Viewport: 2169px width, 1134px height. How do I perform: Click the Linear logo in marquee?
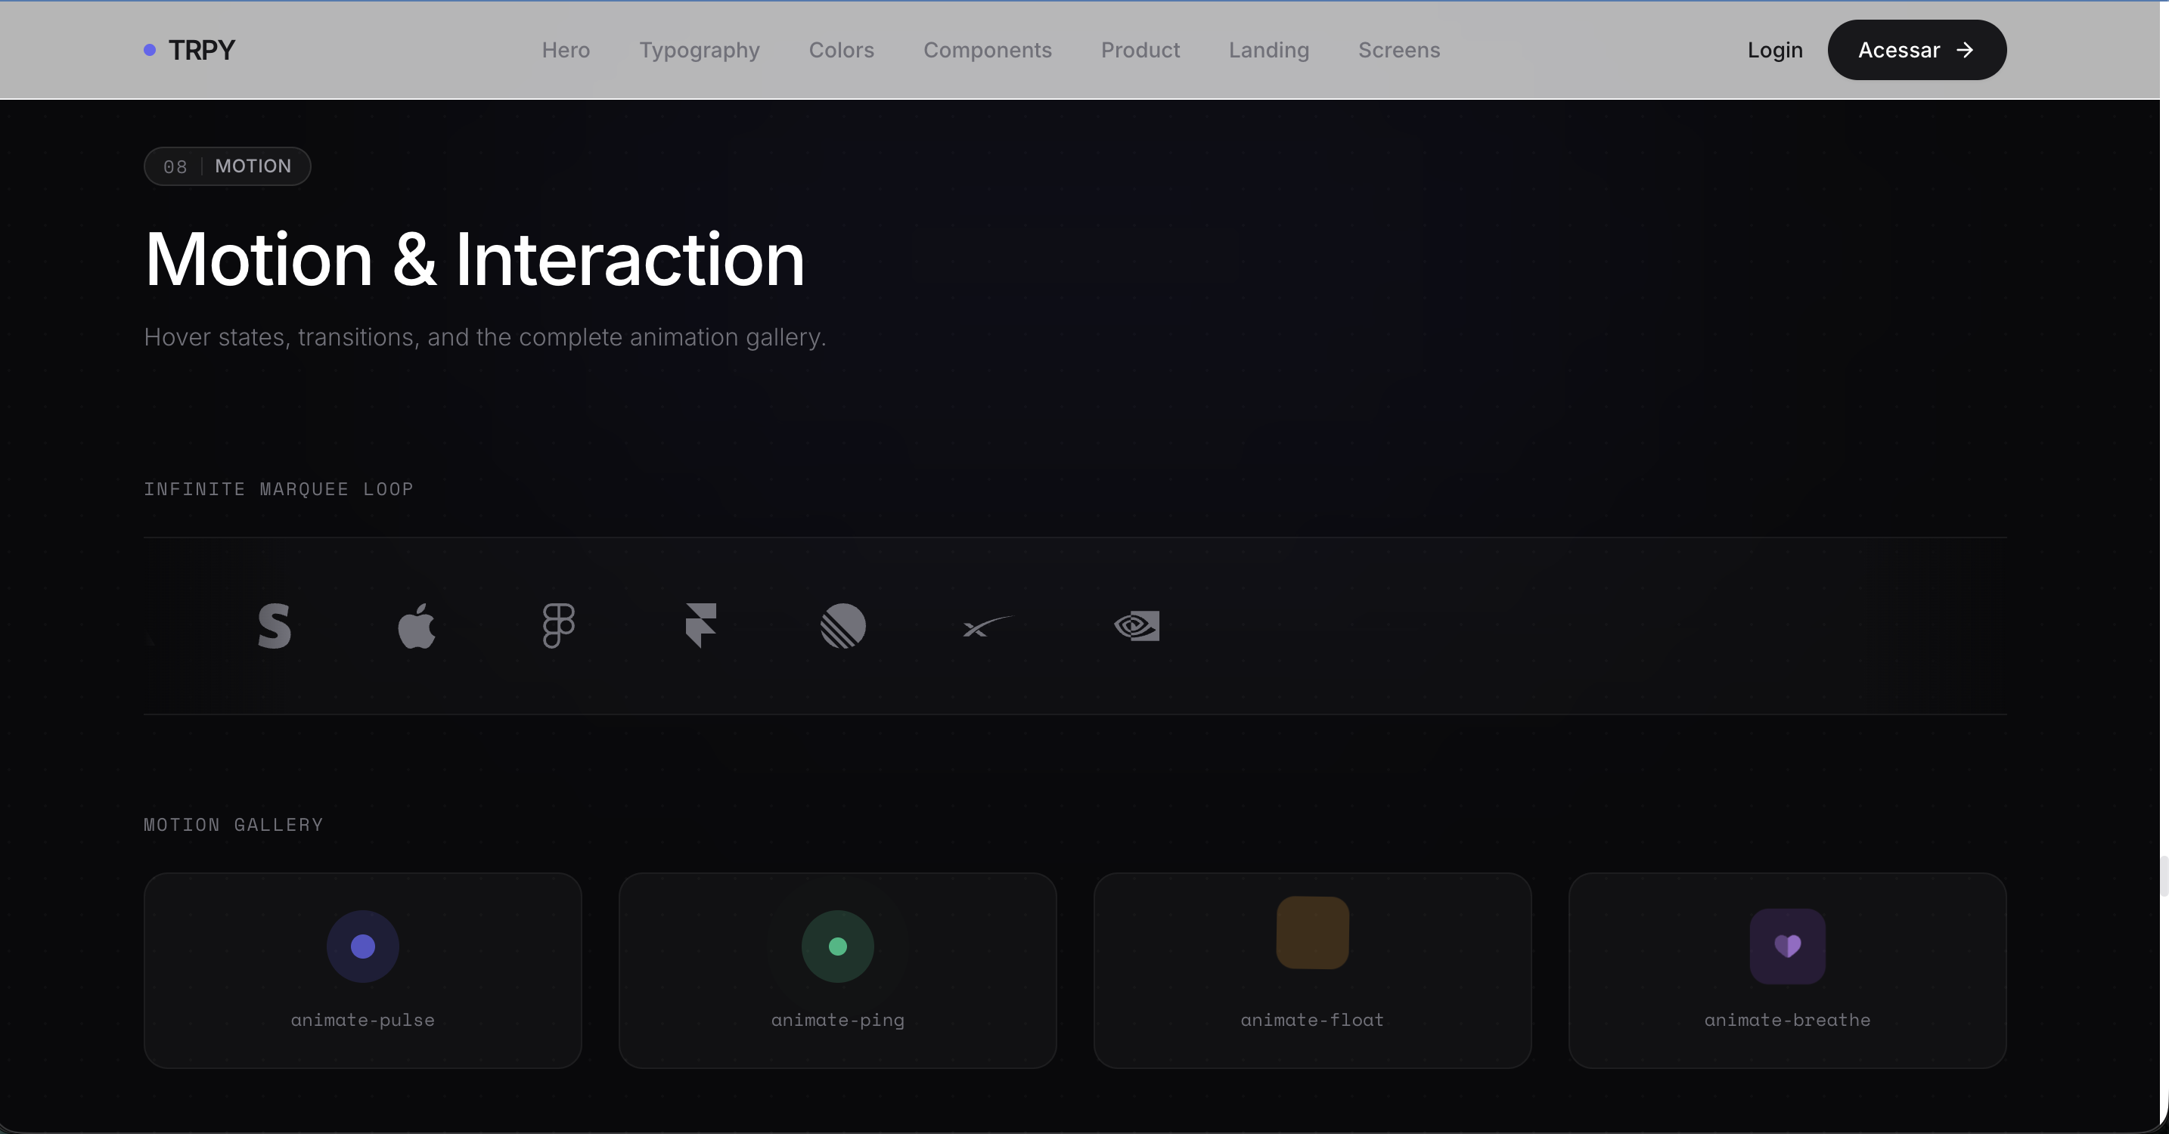[x=842, y=625]
